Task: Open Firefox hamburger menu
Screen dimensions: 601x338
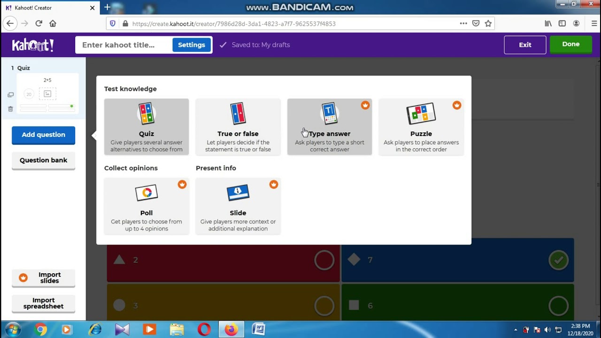Action: pos(594,23)
